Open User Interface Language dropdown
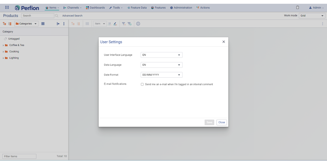 coord(161,55)
